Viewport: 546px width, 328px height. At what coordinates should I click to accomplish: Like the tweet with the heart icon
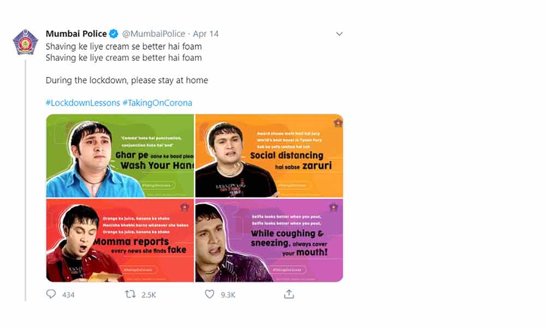tap(210, 294)
